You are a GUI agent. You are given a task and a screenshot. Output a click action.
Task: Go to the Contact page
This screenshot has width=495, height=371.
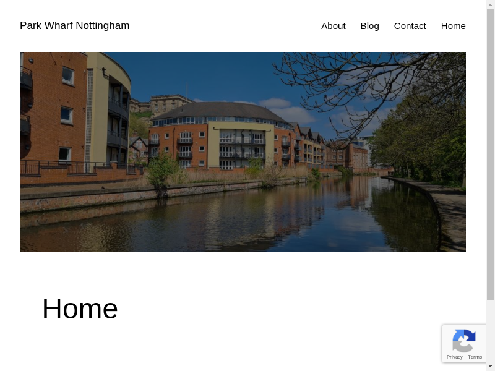[410, 26]
